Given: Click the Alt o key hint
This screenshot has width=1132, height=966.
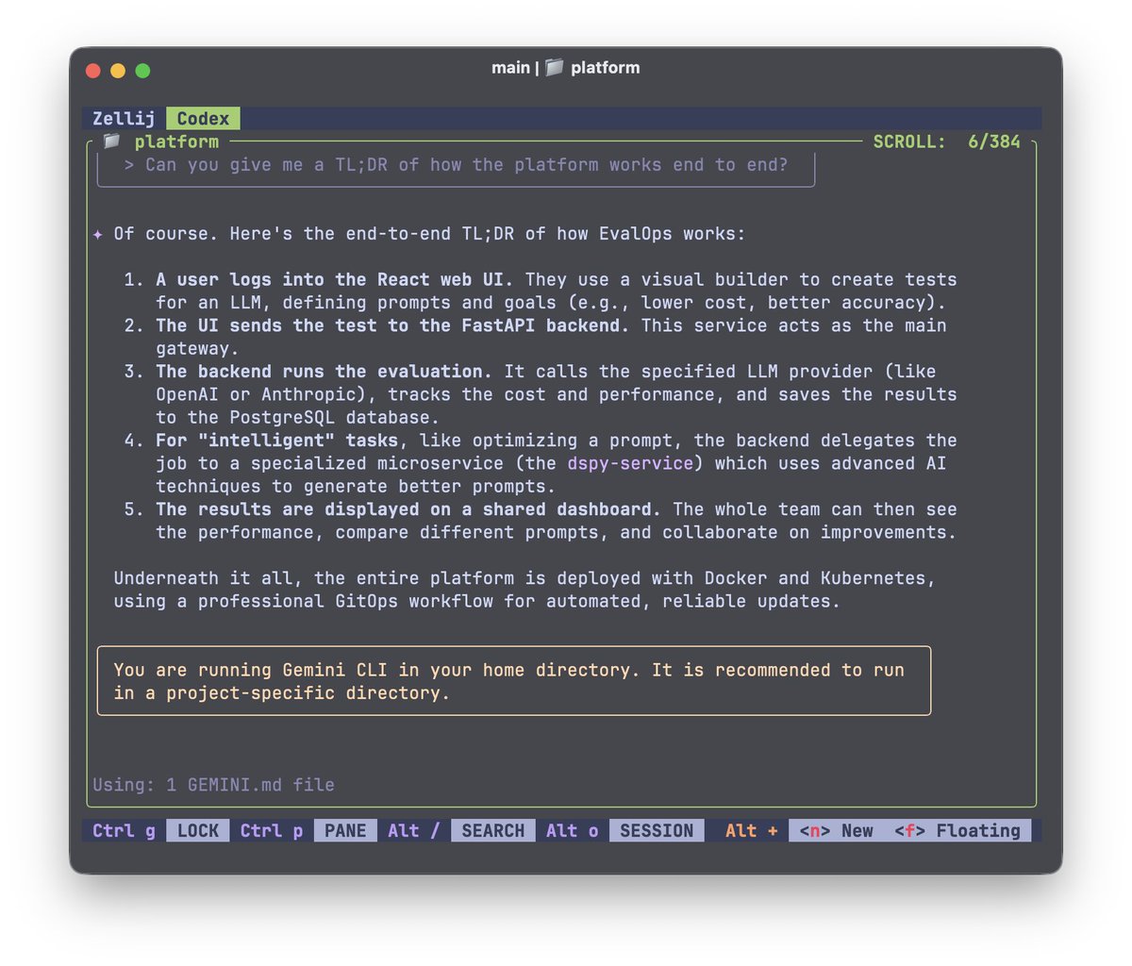Looking at the screenshot, I should pos(572,831).
